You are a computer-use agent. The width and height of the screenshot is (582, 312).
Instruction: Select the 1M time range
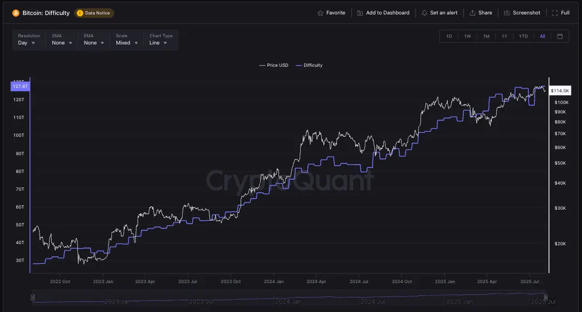486,36
